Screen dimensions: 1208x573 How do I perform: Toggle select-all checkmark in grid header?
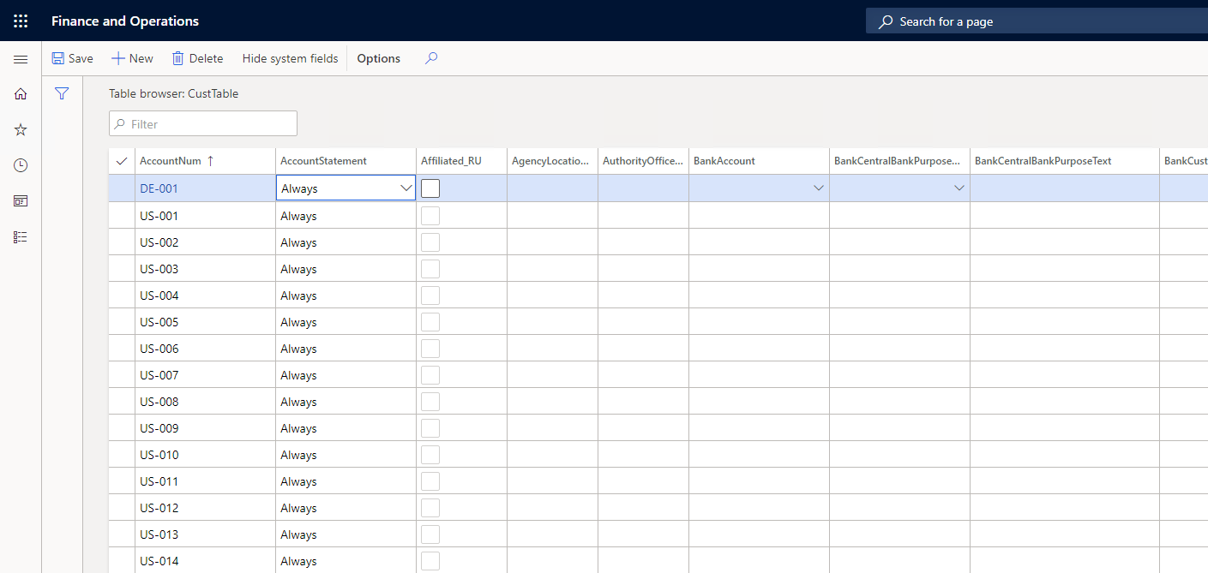(122, 161)
